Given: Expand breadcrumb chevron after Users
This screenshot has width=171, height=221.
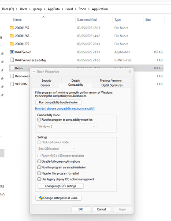Looking at the screenshot, I should click(x=30, y=9).
